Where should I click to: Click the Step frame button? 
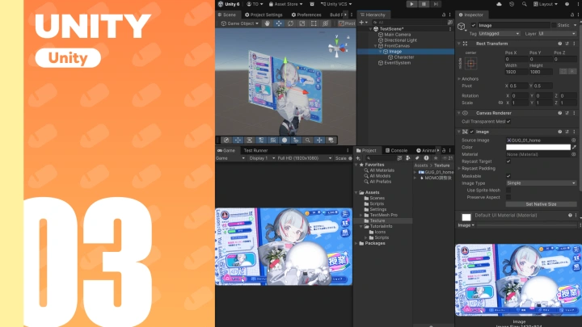(x=436, y=4)
